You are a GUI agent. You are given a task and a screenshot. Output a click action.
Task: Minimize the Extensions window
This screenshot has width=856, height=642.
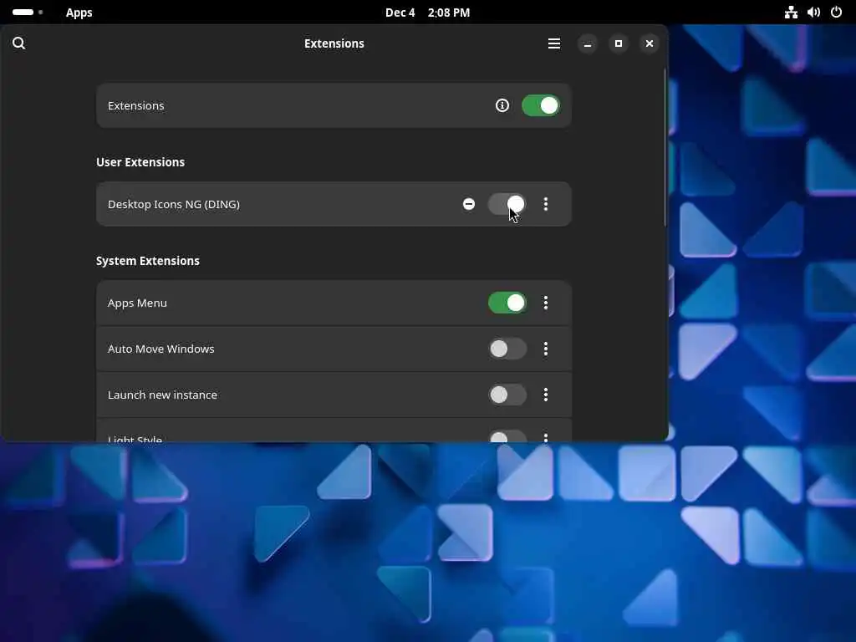pos(588,43)
